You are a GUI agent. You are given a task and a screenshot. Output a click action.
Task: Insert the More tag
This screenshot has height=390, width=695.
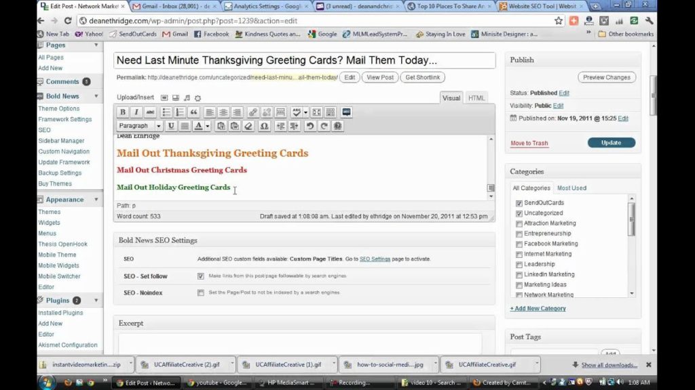pyautogui.click(x=280, y=112)
